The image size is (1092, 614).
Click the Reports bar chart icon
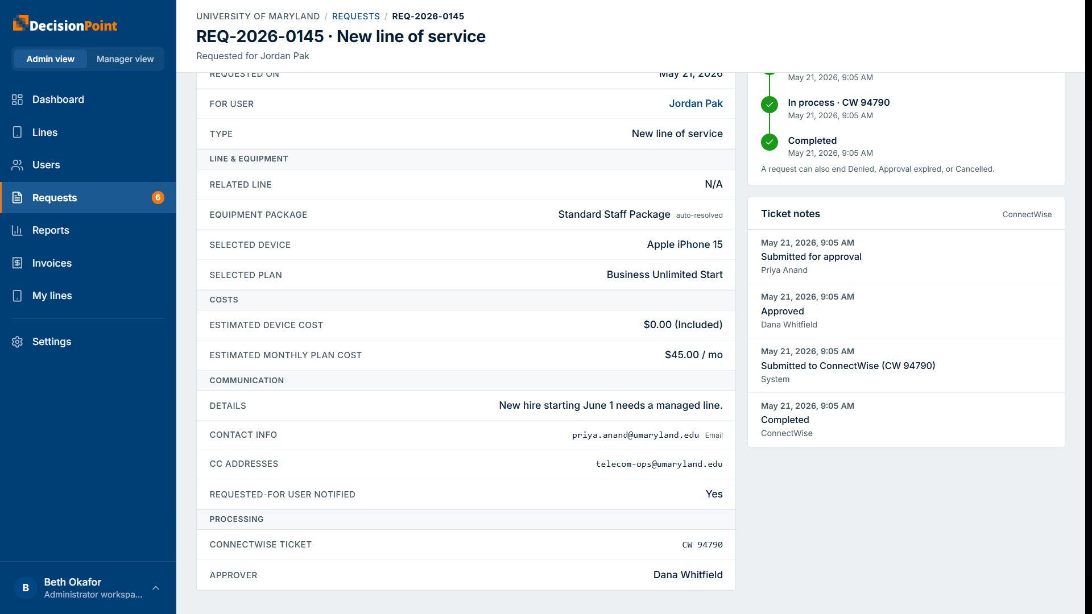[17, 230]
